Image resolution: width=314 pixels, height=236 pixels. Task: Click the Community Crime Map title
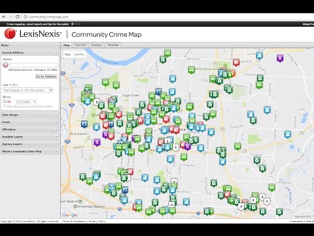point(107,34)
